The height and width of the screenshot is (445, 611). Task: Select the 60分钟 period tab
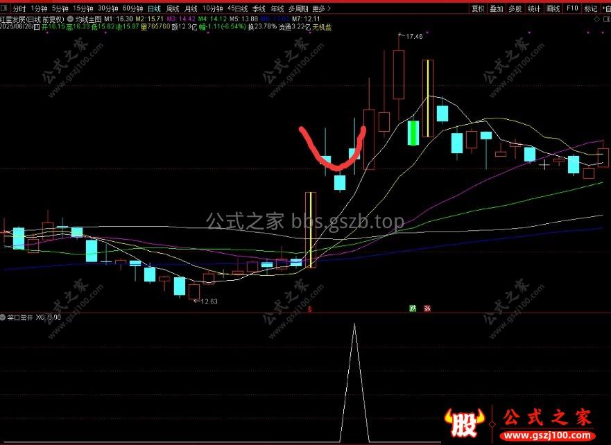[132, 9]
